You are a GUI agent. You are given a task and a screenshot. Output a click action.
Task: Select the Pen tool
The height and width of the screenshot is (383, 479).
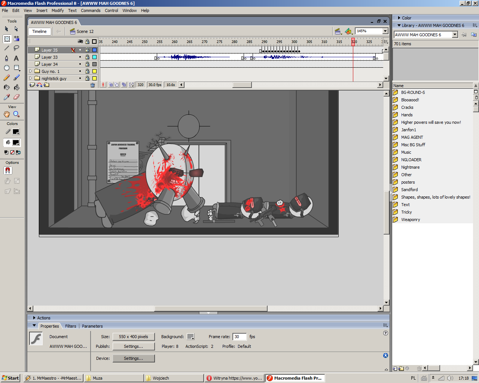click(x=7, y=58)
